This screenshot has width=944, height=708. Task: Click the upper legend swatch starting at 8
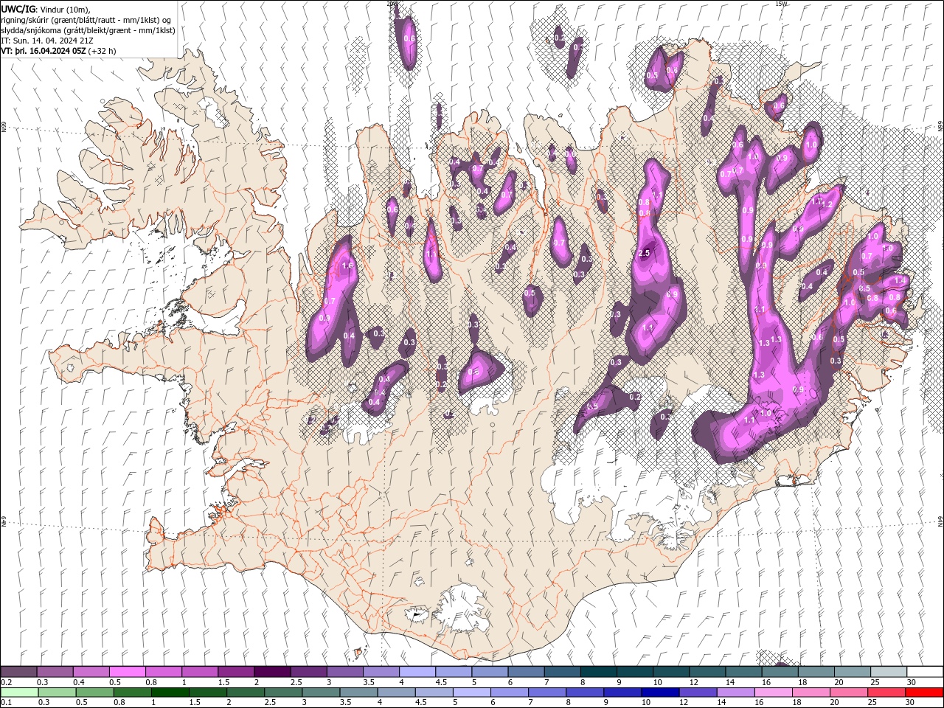click(x=597, y=672)
